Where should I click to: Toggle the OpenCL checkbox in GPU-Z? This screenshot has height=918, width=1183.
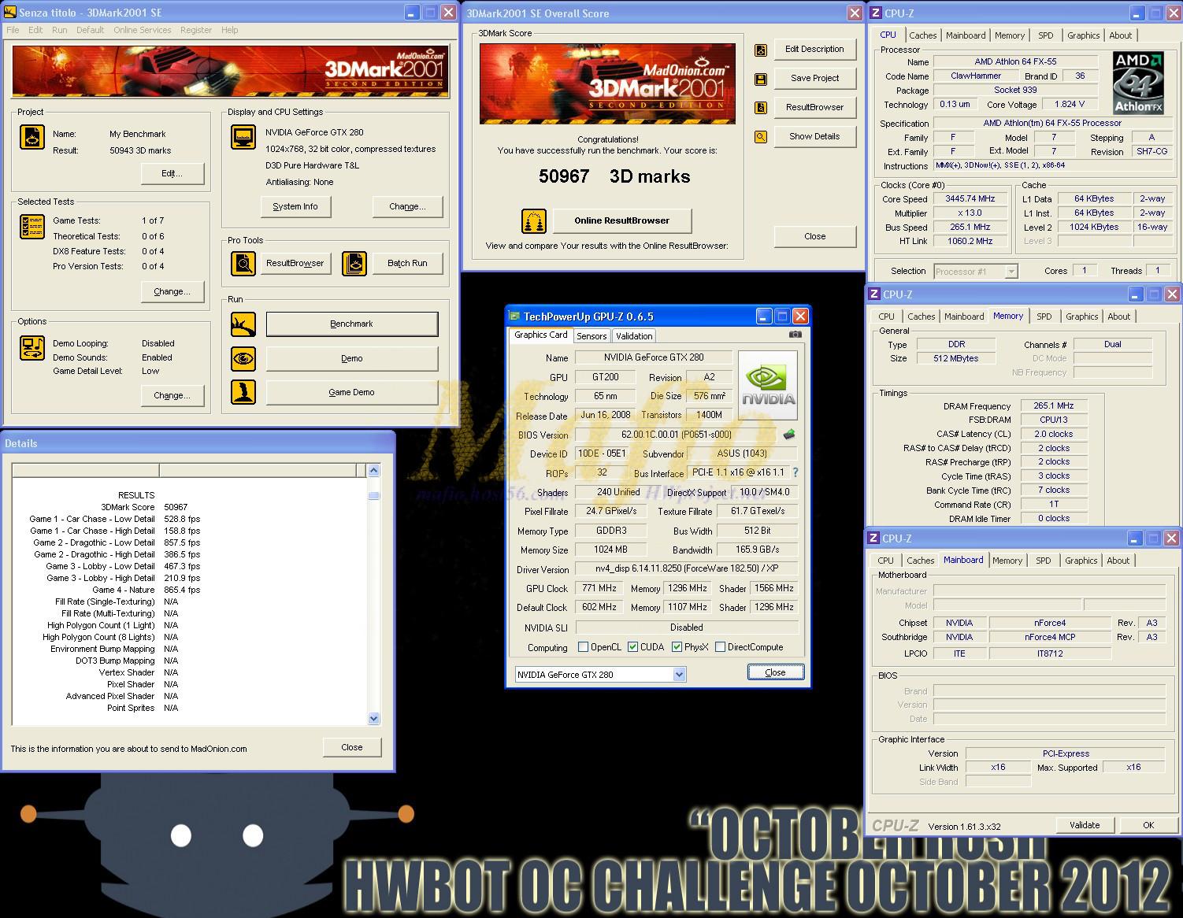584,647
